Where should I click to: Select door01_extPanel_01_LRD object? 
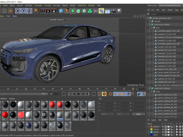coord(167,95)
